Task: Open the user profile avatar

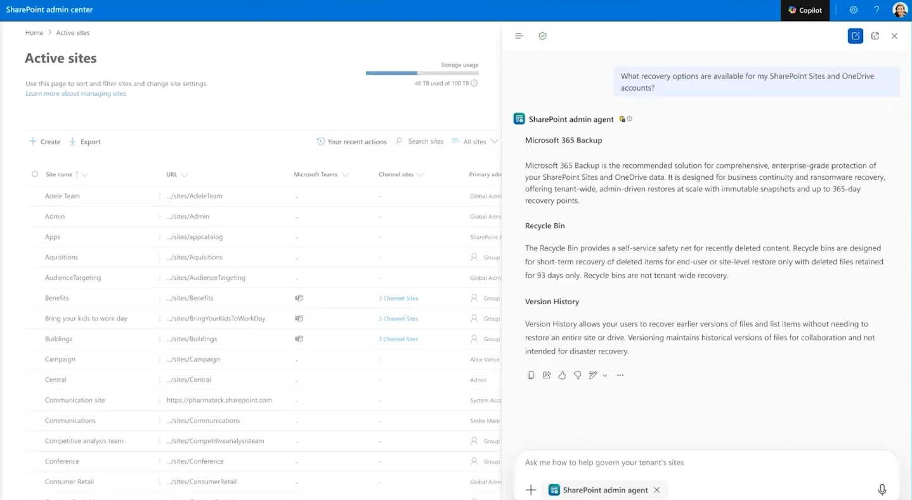Action: [900, 10]
